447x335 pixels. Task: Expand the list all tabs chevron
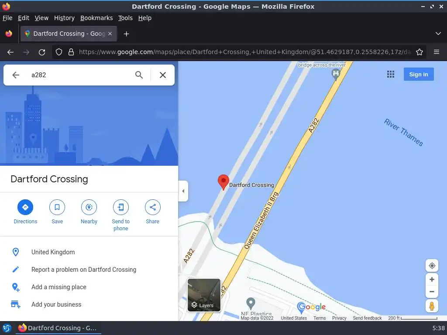(438, 34)
